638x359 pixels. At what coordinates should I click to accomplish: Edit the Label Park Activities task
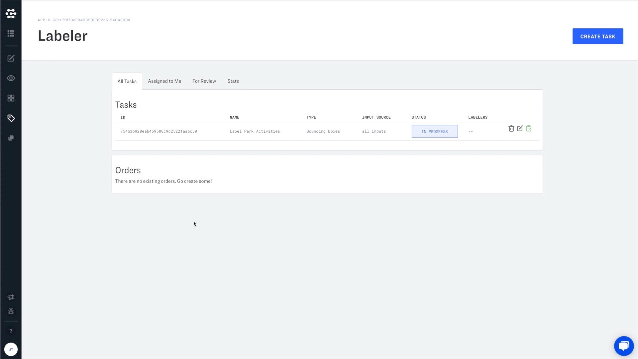click(520, 128)
